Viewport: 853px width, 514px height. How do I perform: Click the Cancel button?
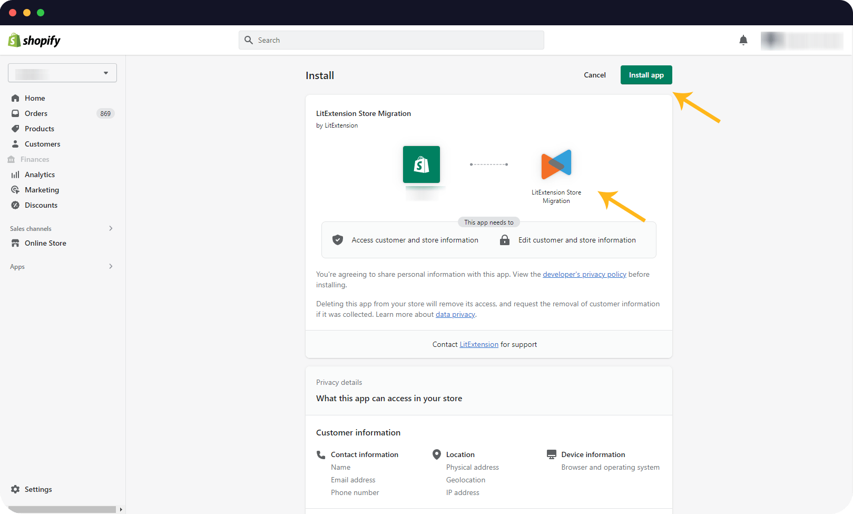click(595, 75)
